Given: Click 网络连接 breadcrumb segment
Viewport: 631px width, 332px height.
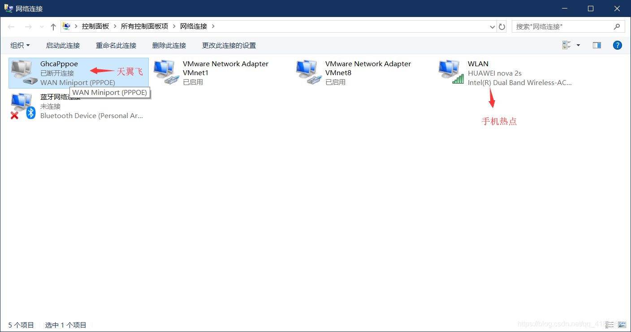Looking at the screenshot, I should (x=194, y=26).
